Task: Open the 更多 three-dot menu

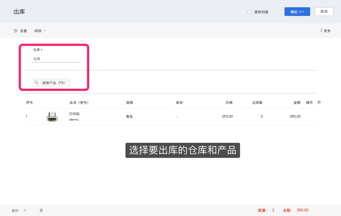Action: coord(321,31)
